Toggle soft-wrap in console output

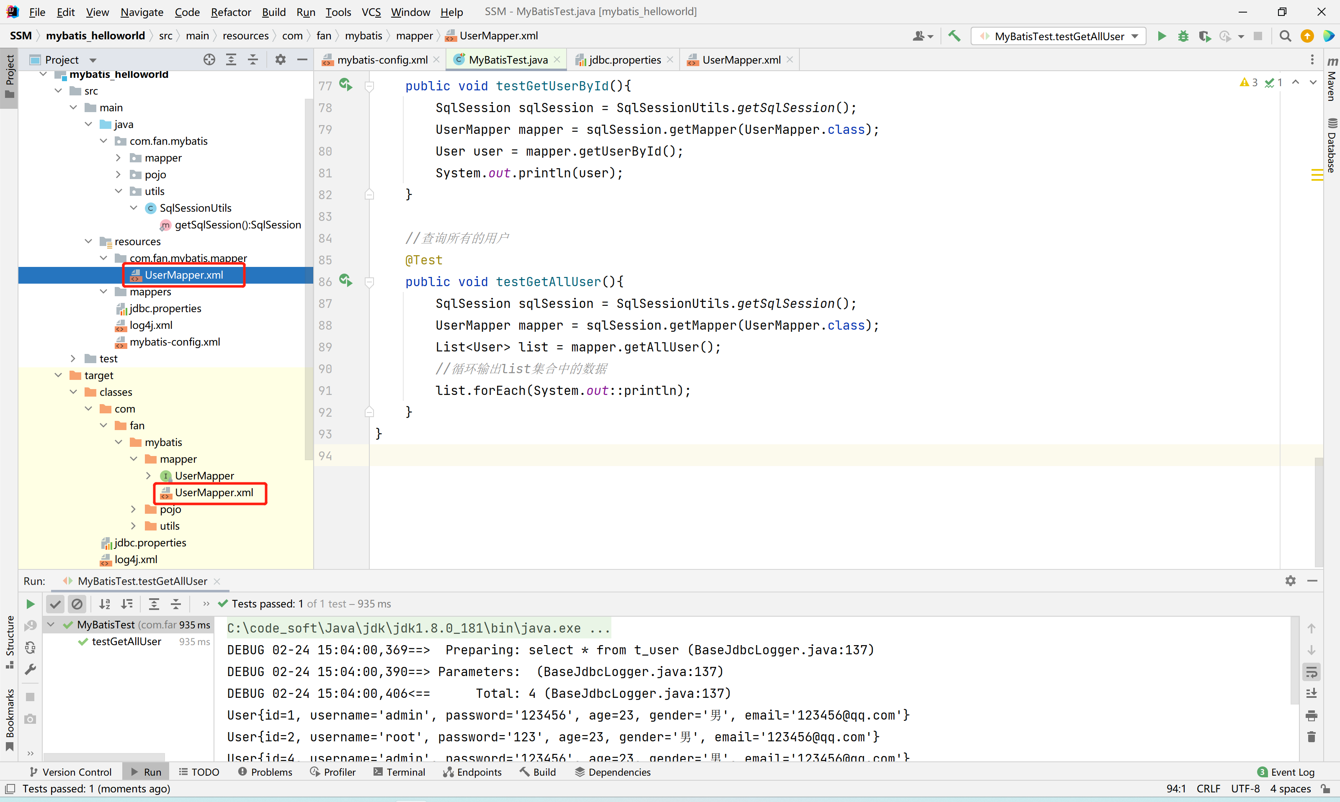point(1312,672)
